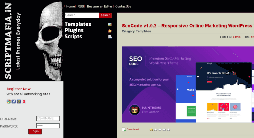
Task: Focus the Search text field
Action: pyautogui.click(x=82, y=15)
